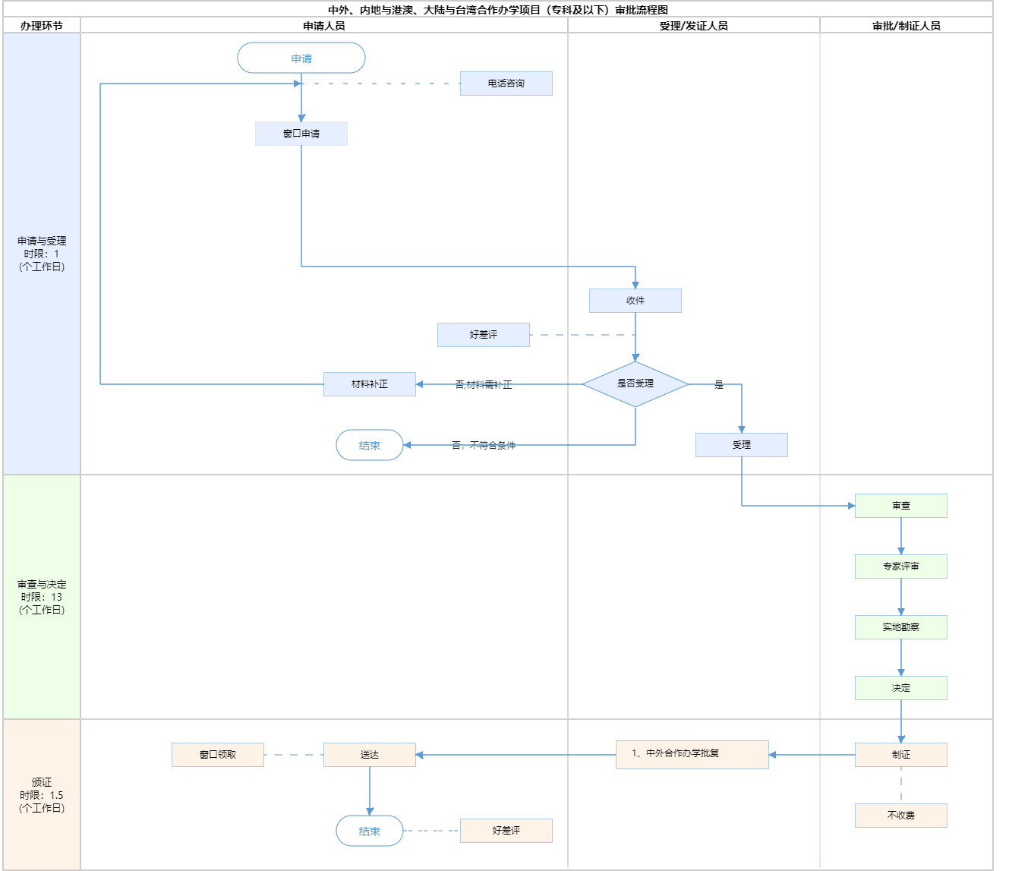Click the 申请 start node

[301, 58]
